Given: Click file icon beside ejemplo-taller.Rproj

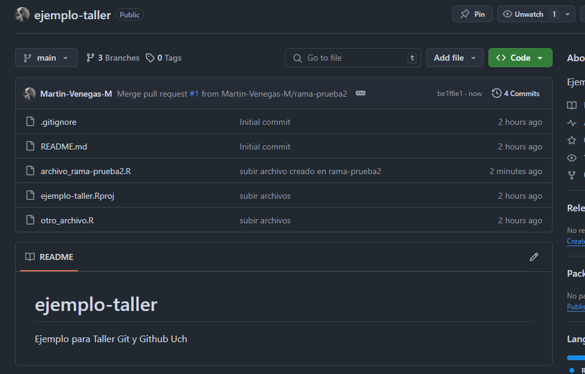Looking at the screenshot, I should click(x=30, y=196).
